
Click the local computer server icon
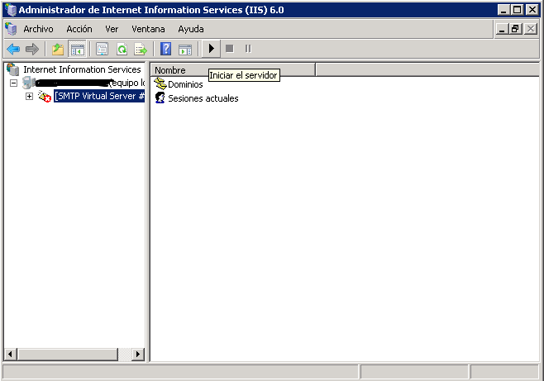pos(28,83)
